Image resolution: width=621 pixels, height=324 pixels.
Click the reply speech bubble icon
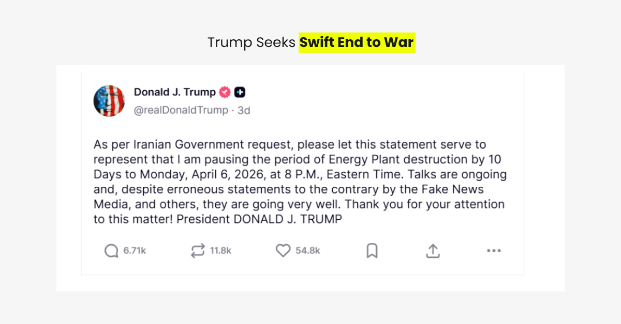tap(111, 251)
